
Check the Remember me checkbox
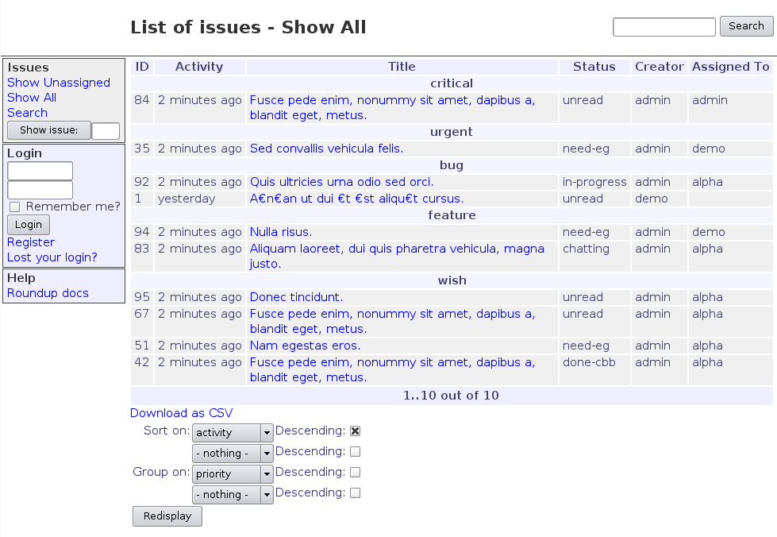[14, 207]
